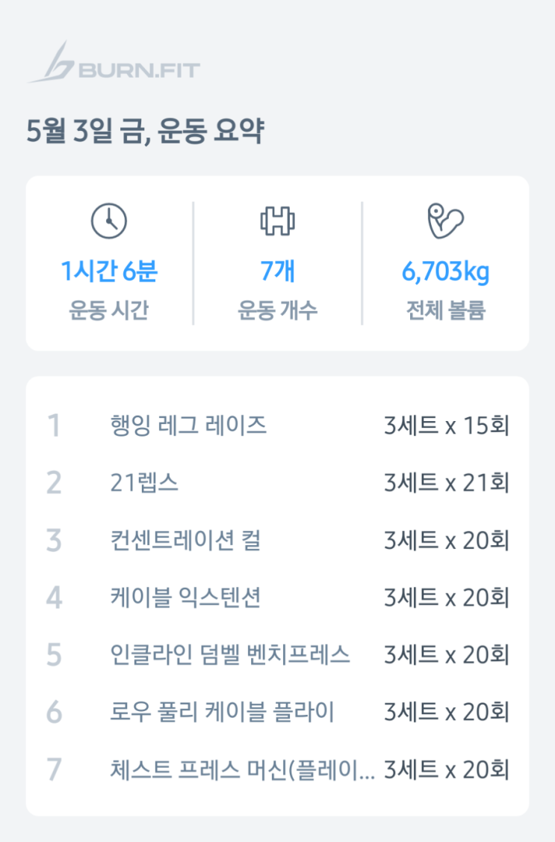Select the 6,703kg total volume value

[446, 271]
